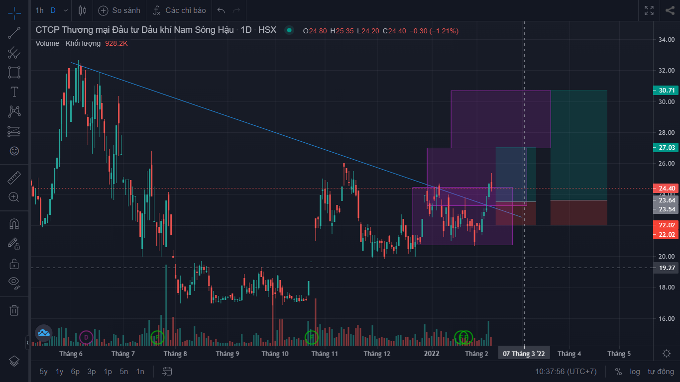Click the 30.71 price label on axis
The image size is (680, 382).
click(666, 91)
